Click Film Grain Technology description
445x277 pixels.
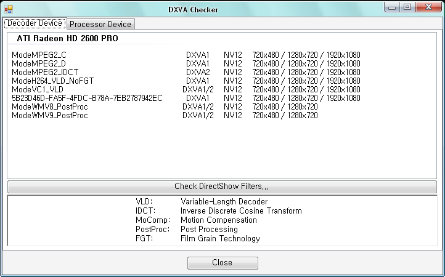point(220,238)
